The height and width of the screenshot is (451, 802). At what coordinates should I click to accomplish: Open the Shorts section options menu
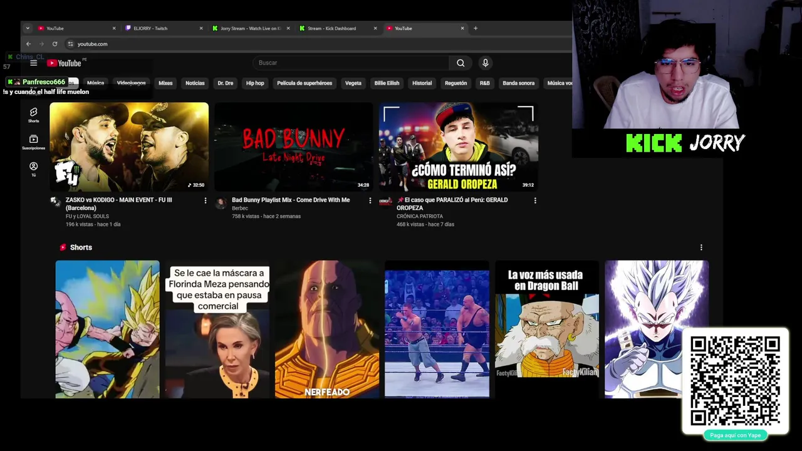(701, 247)
